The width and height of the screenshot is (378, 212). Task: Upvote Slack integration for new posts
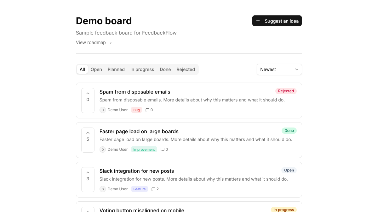[x=88, y=180]
